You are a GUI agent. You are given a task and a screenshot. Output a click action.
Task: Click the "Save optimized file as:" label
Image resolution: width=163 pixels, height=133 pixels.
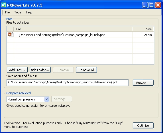[x=22, y=76]
